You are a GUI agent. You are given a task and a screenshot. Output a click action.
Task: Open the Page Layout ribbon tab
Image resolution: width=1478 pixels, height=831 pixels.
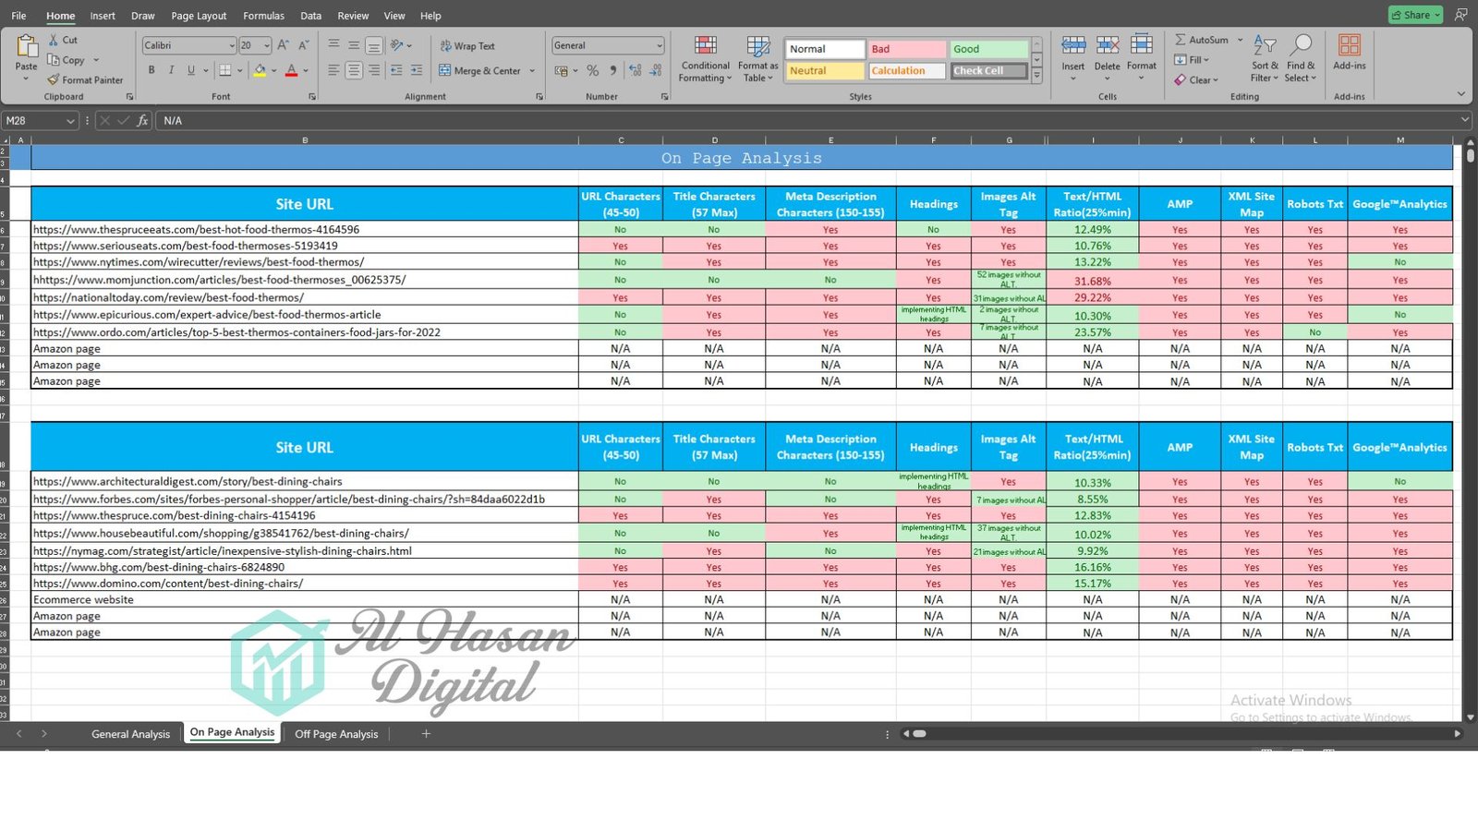click(199, 16)
